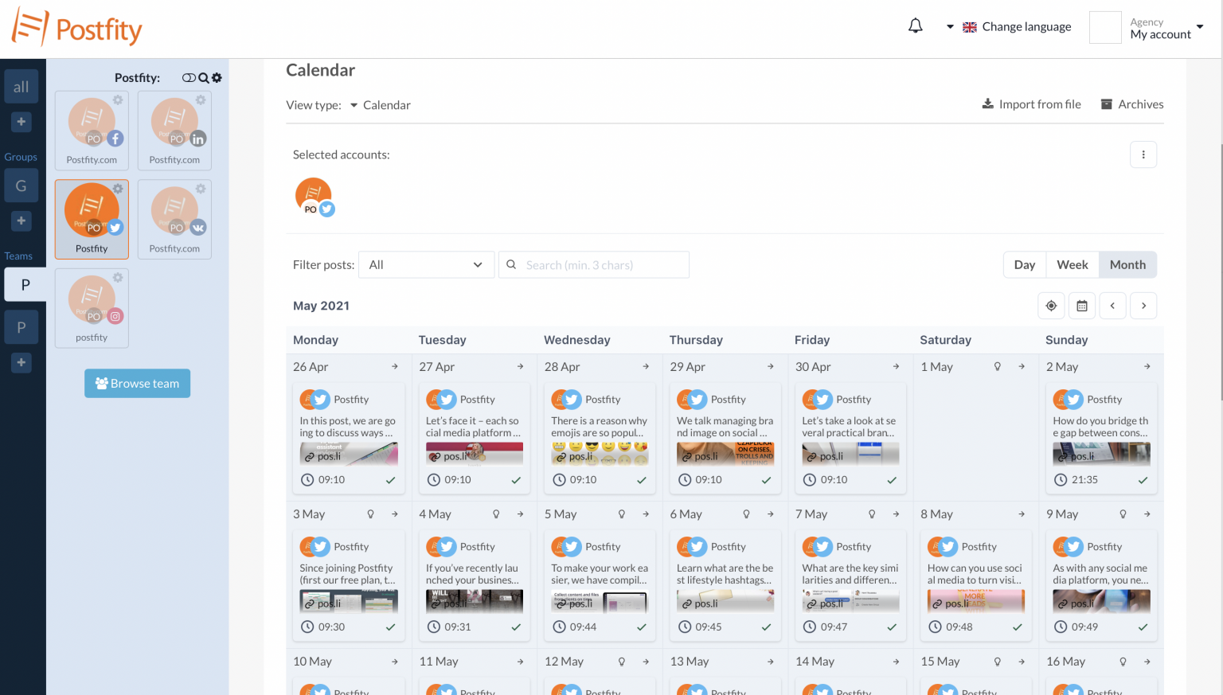Show ideas lightbulb for 5 May

622,514
